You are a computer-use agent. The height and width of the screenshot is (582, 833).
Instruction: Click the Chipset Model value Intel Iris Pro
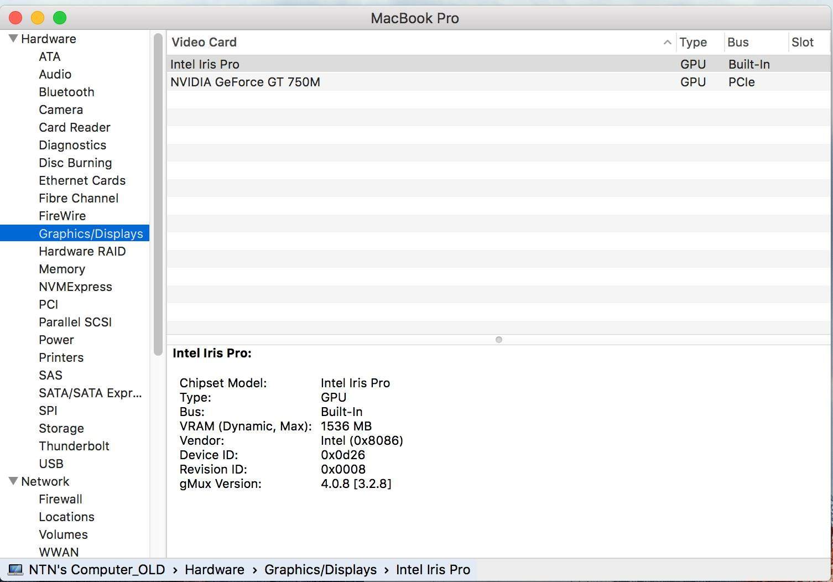(355, 383)
